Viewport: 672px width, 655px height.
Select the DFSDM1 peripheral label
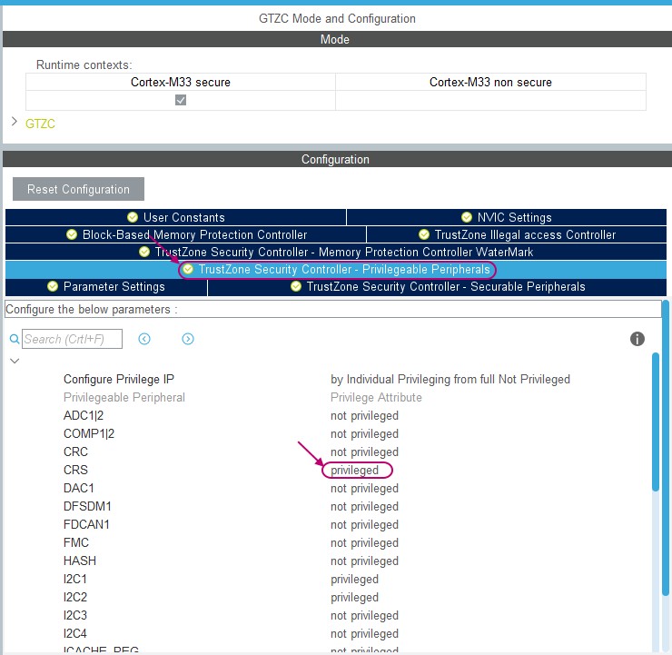[87, 507]
